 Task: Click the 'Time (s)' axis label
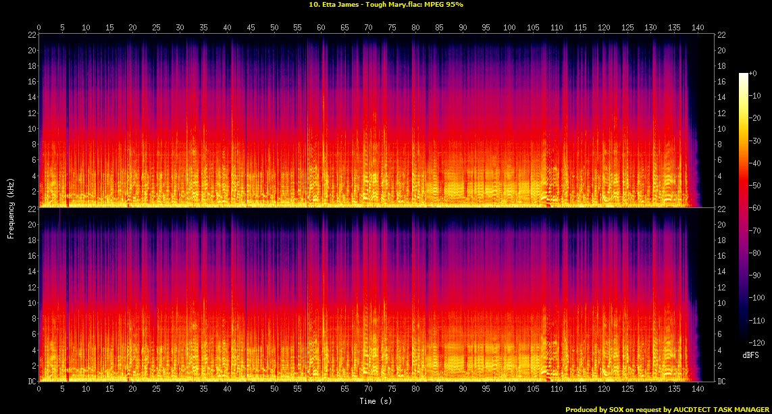coord(376,401)
